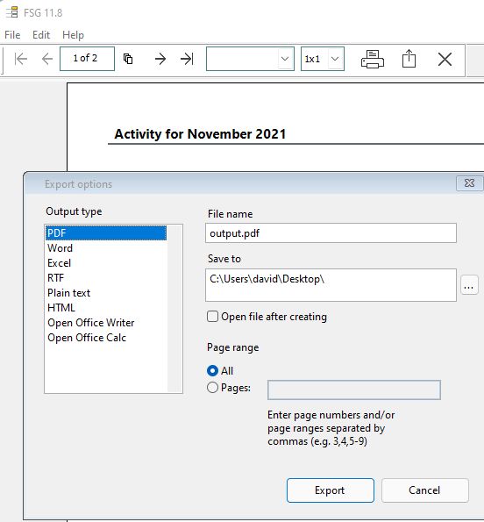Go to first page arrow icon
The height and width of the screenshot is (522, 484).
[x=21, y=60]
